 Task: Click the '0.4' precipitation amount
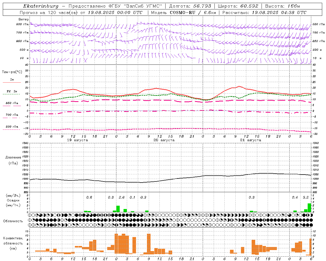pos(295,198)
